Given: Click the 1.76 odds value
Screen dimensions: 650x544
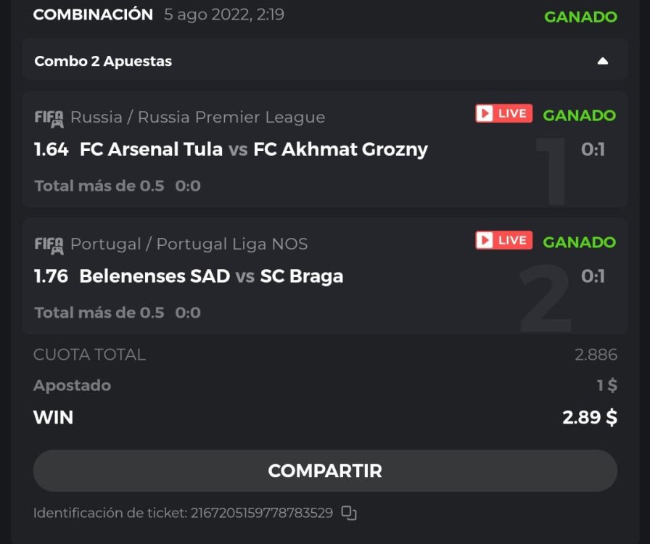Looking at the screenshot, I should pos(51,276).
